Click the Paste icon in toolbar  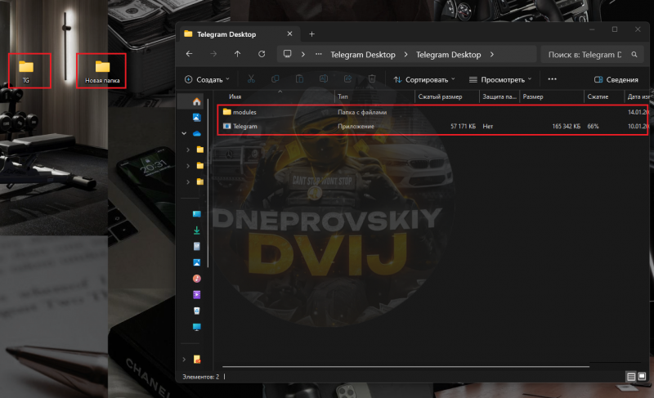click(x=299, y=79)
